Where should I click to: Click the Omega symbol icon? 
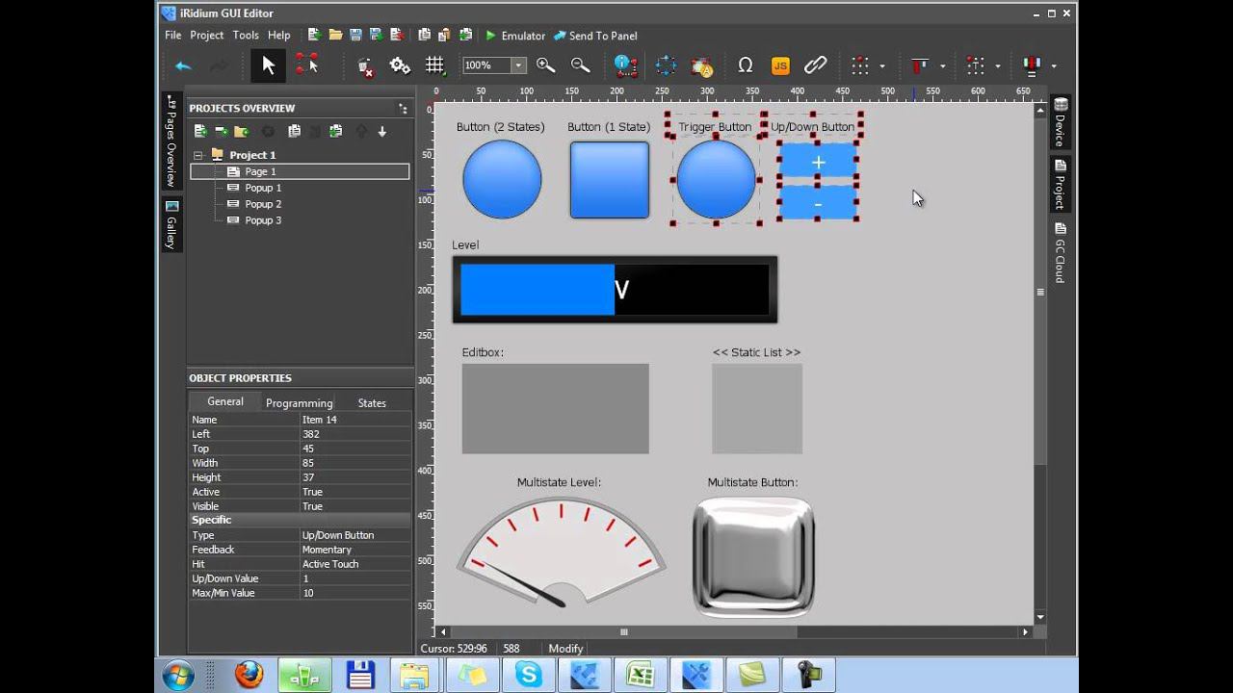745,65
